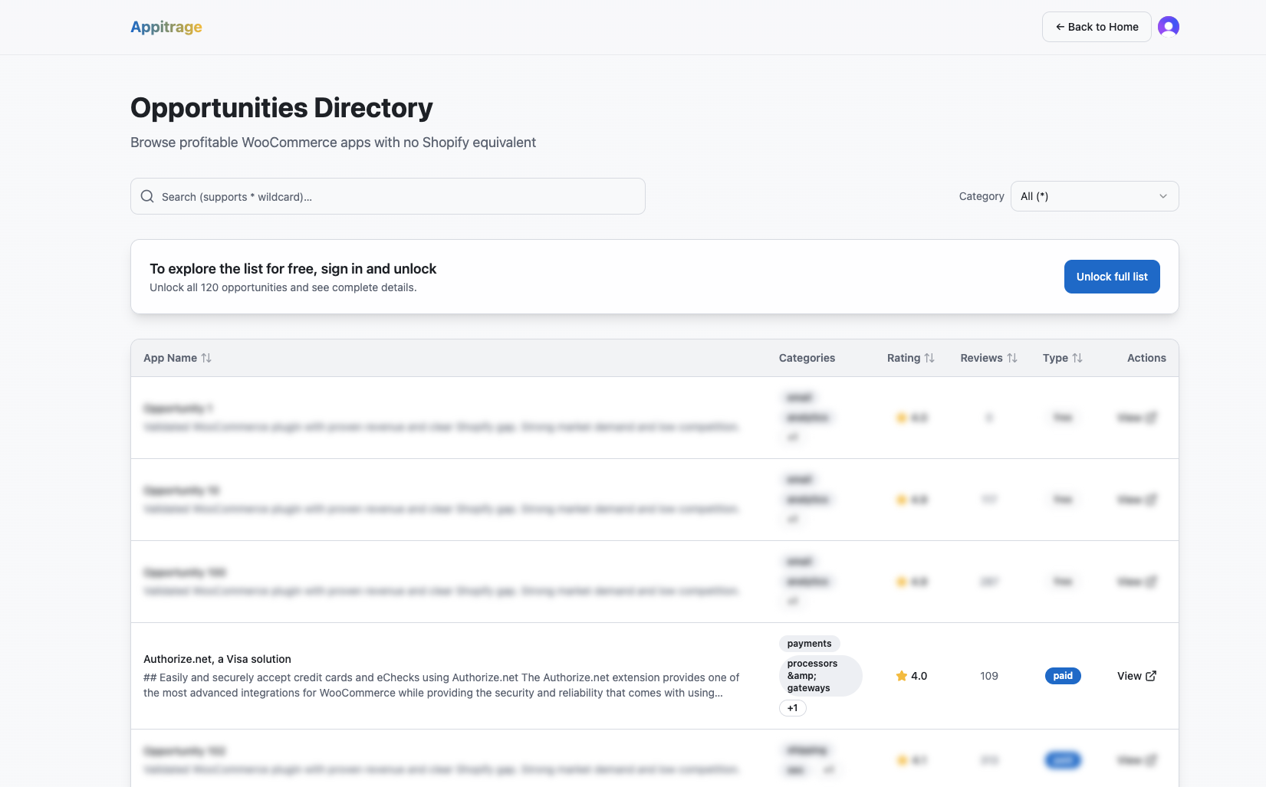Click the payments category tag
This screenshot has width=1266, height=787.
pos(809,644)
